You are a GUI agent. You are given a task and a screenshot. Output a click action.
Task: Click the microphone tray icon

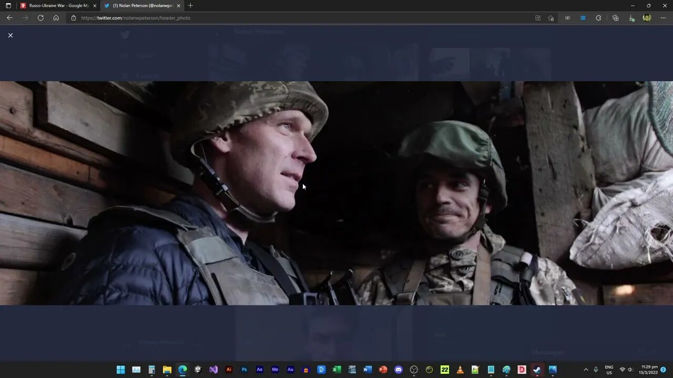(596, 370)
